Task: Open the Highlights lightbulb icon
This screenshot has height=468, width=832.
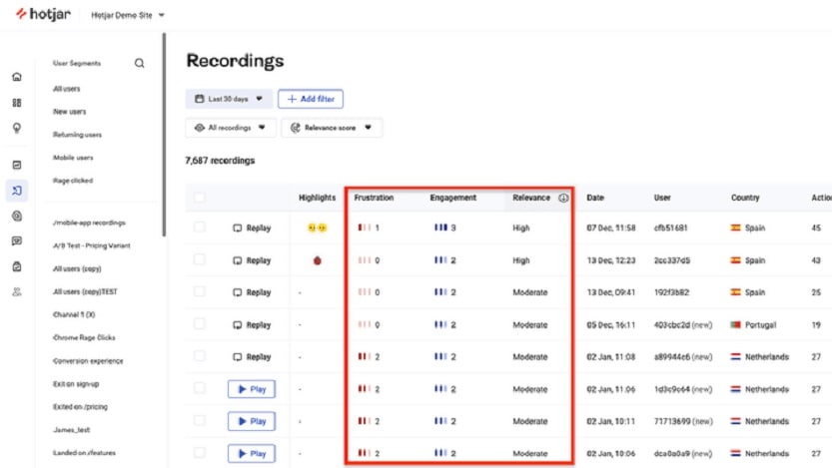Action: pos(17,128)
